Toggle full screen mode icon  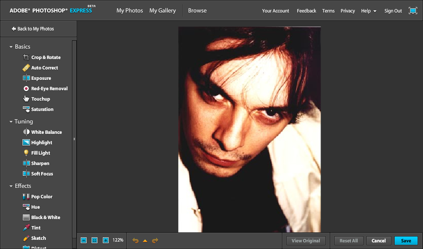[413, 11]
